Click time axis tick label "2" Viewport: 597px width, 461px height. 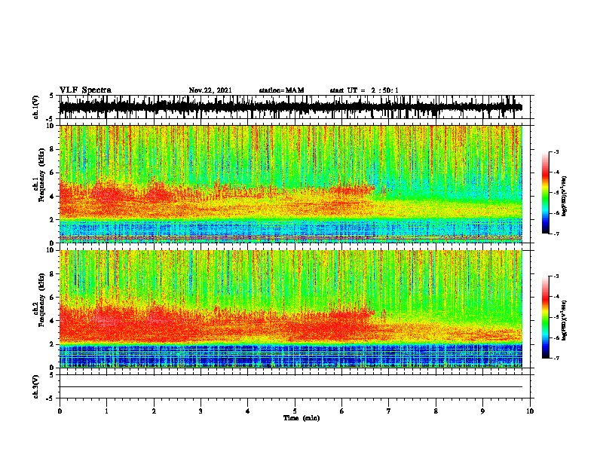pyautogui.click(x=154, y=411)
